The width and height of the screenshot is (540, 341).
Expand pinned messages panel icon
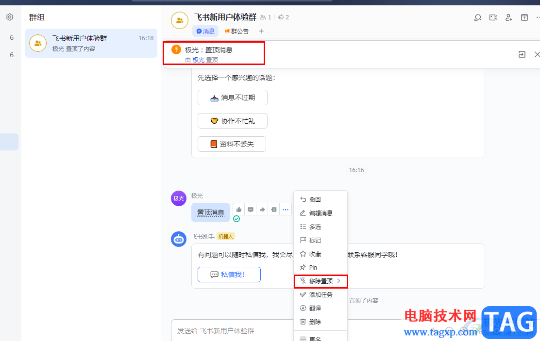pos(522,54)
